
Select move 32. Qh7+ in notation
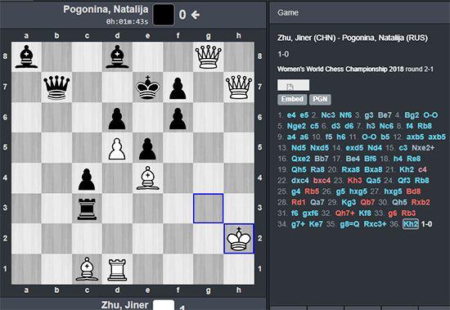click(x=345, y=213)
